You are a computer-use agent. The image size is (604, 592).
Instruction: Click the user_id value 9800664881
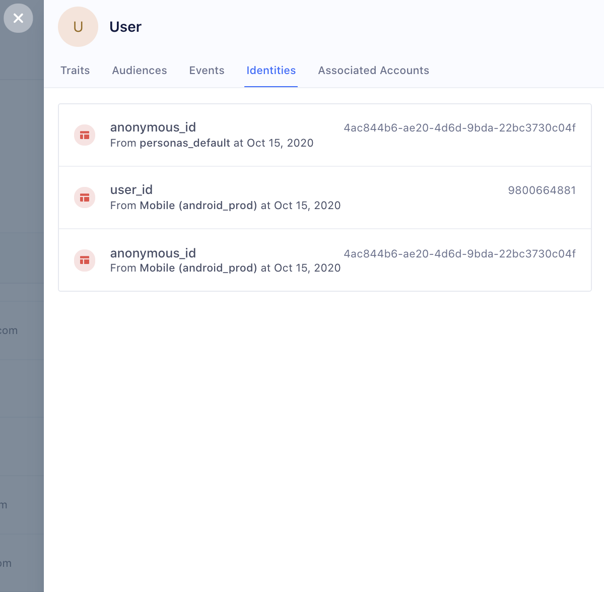[542, 190]
